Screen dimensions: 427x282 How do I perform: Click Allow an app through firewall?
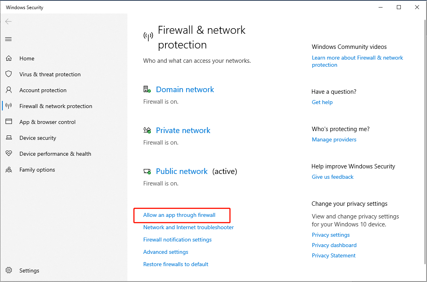[179, 214]
